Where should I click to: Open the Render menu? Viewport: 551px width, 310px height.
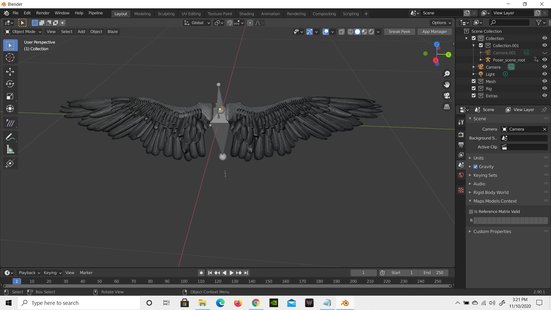coord(43,13)
